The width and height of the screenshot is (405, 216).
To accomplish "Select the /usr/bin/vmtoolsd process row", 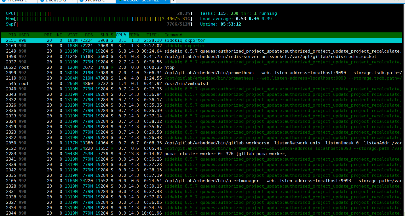I will (185, 84).
